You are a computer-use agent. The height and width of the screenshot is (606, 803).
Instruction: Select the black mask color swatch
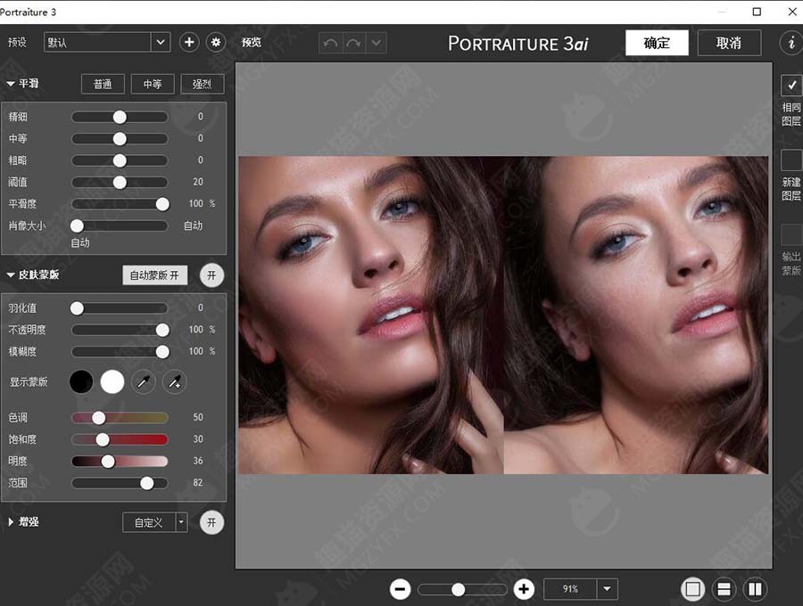(x=81, y=382)
